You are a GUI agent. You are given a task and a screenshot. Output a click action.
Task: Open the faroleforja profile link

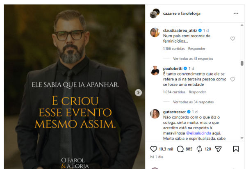(191, 14)
